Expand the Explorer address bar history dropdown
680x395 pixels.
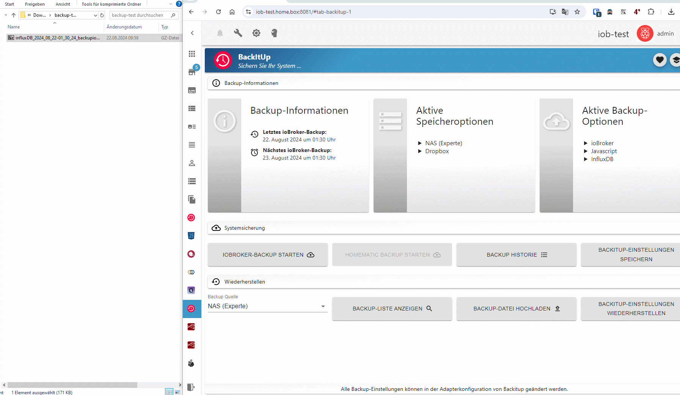(96, 15)
